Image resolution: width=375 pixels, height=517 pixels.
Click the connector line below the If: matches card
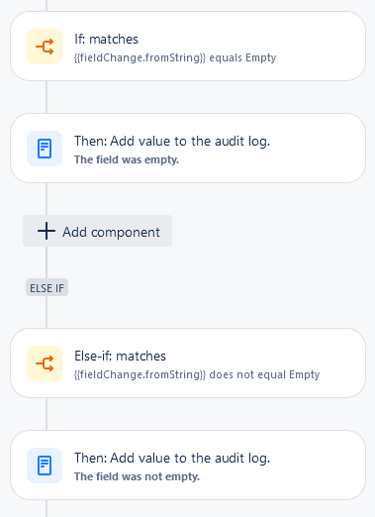point(47,97)
